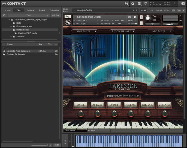The image size is (187, 148).
Task: Expand the Samples folder in tree
Action: click(x=11, y=36)
